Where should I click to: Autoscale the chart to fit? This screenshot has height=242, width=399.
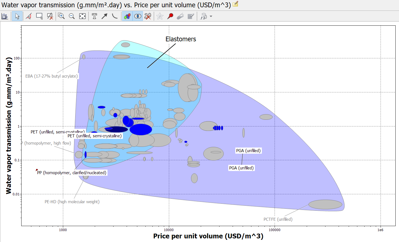[82, 16]
